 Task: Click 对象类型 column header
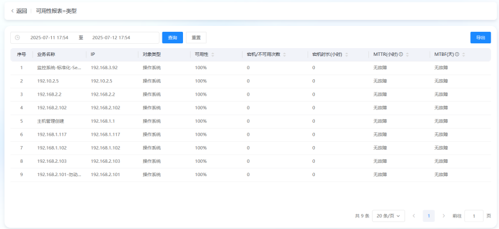[x=152, y=55]
